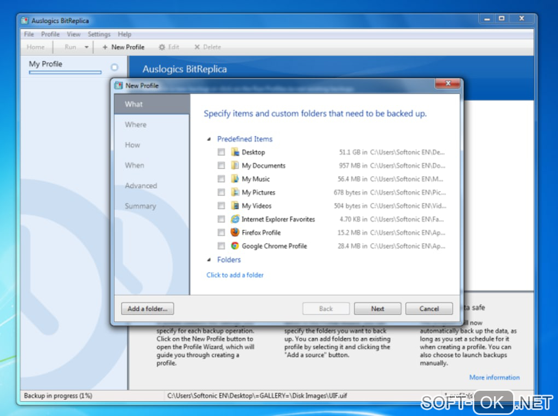Click the '957 MB in C:\Users' path text
Screen dimensions: 558x416
click(392, 166)
